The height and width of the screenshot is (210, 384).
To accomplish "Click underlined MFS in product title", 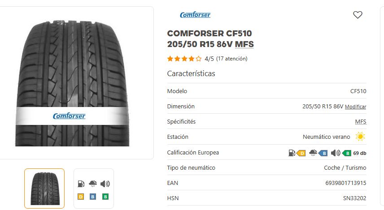I will (x=244, y=44).
